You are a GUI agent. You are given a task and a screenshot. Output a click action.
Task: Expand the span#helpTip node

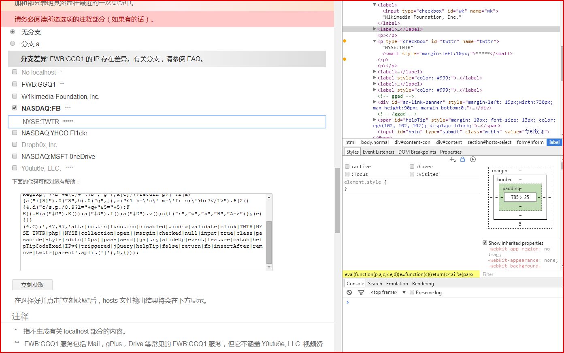(x=375, y=120)
